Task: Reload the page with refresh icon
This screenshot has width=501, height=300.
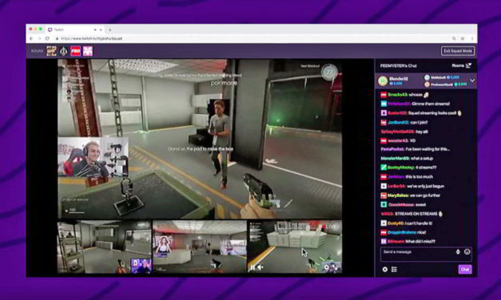Action: 47,38
